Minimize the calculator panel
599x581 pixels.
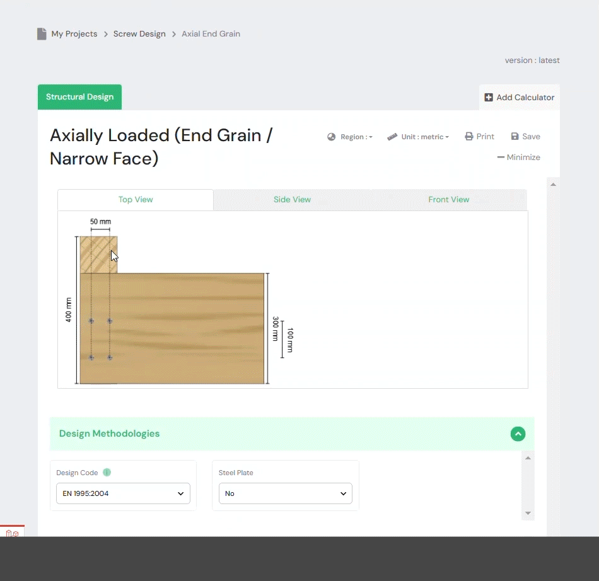[x=519, y=158]
